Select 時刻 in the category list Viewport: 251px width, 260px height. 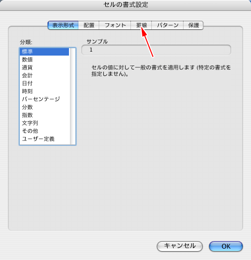(x=45, y=91)
